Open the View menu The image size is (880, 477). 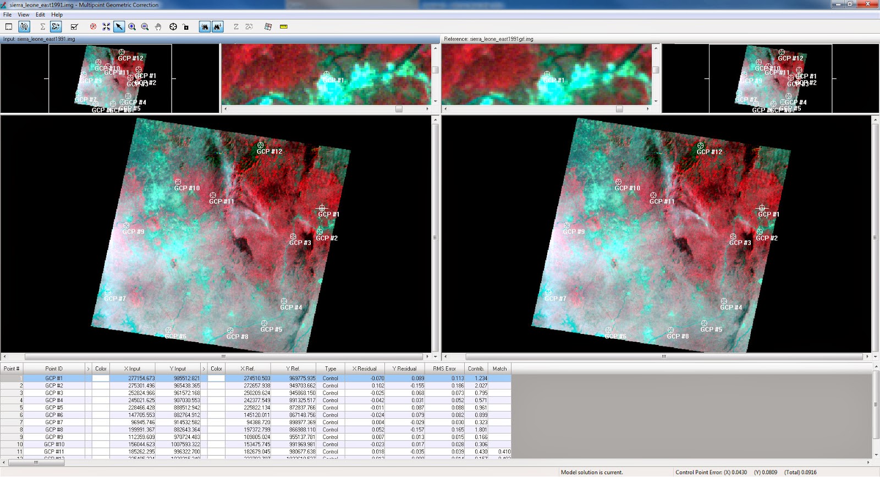pyautogui.click(x=24, y=15)
